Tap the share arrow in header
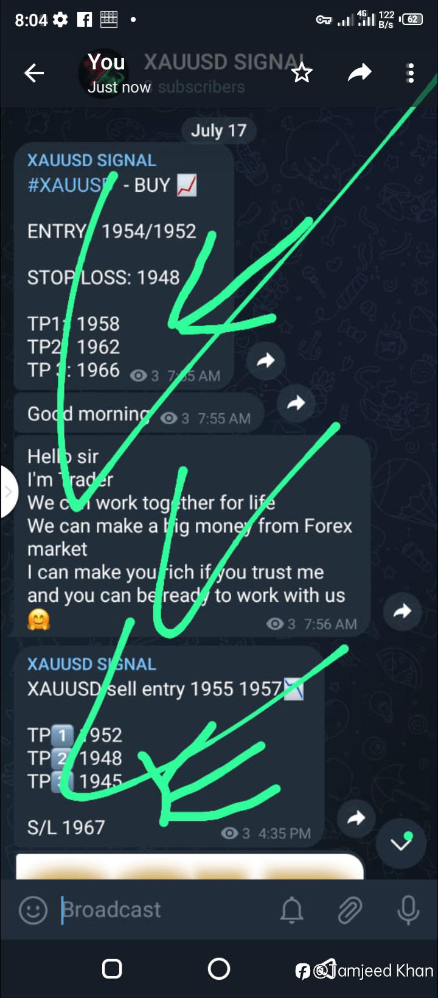 click(x=360, y=73)
